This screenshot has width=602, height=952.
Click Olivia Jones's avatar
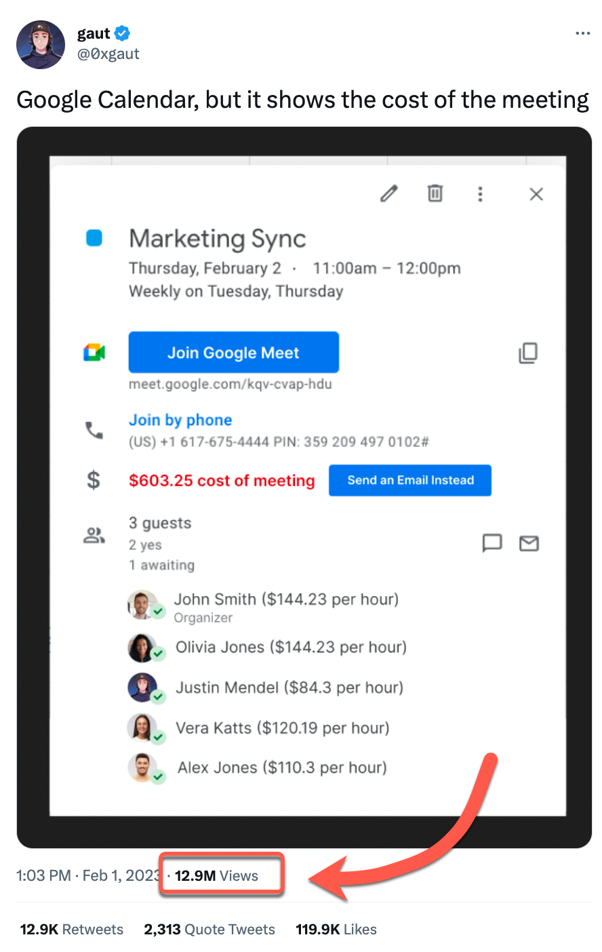143,648
